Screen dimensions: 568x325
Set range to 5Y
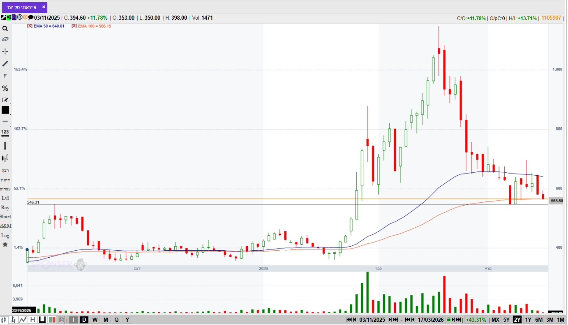point(506,320)
